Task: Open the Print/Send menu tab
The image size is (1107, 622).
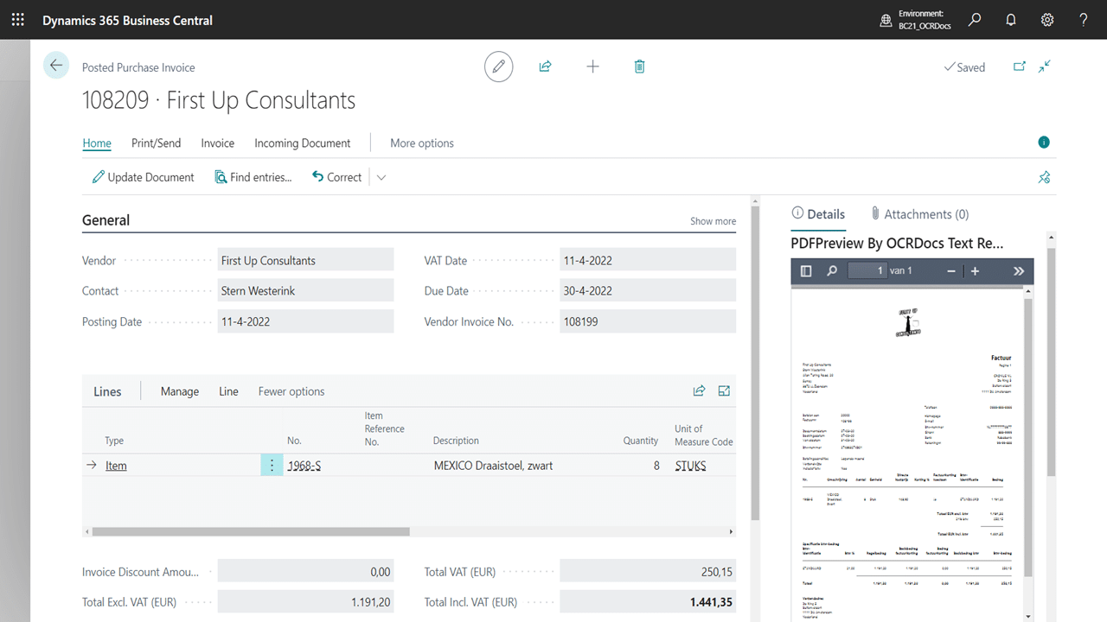Action: 156,143
